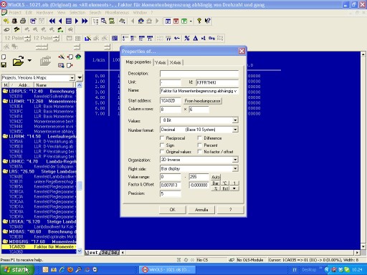Image resolution: width=367 pixels, height=275 pixels.
Task: Click the vertical scrollbar of the map view
Action: point(363,150)
